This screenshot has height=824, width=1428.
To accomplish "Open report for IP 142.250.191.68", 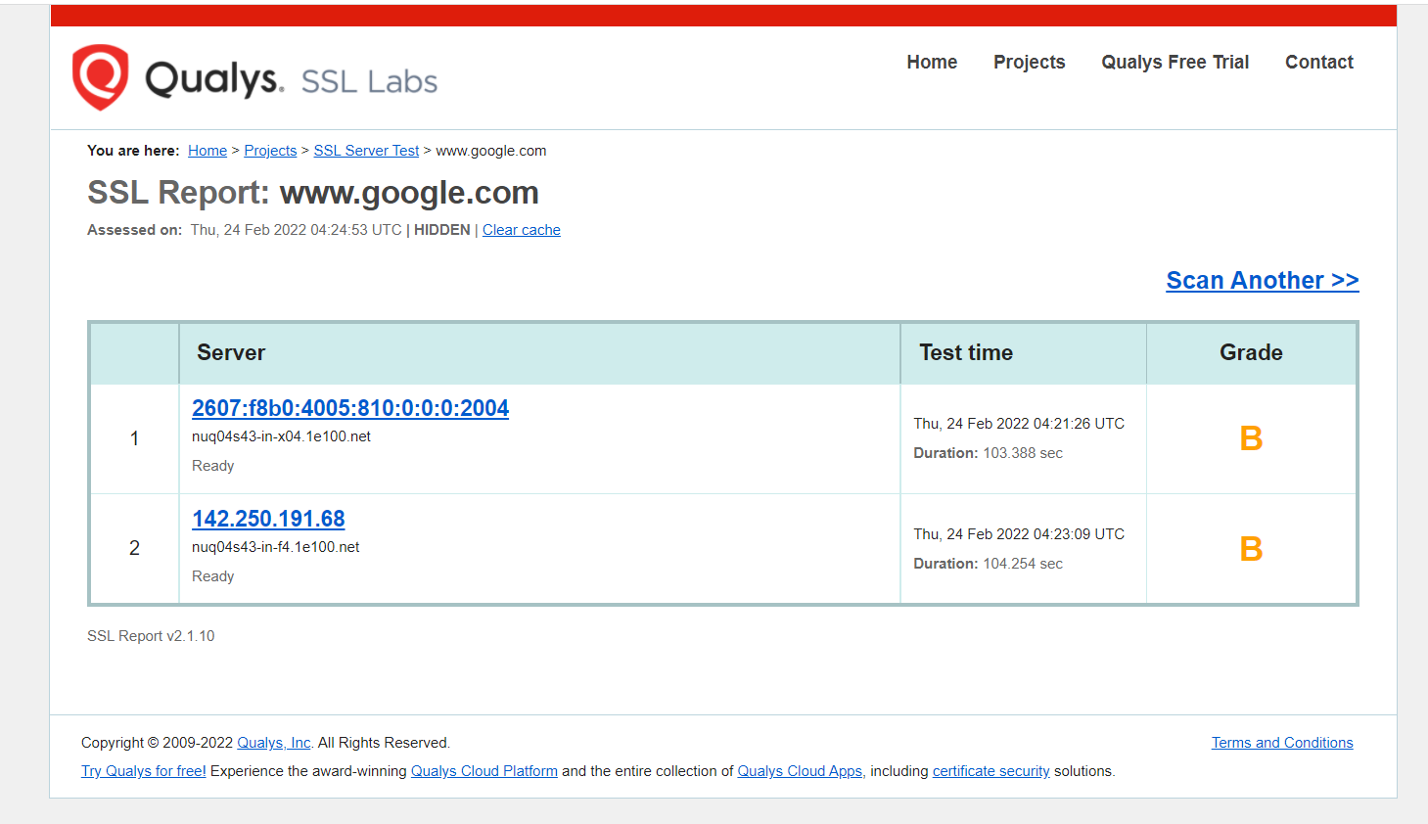I will pyautogui.click(x=268, y=519).
